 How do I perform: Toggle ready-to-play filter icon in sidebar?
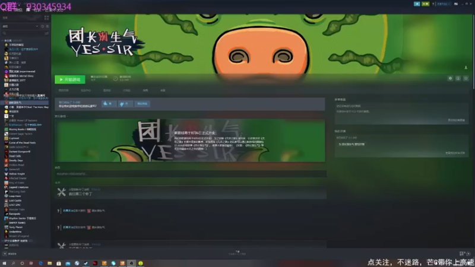(47, 26)
